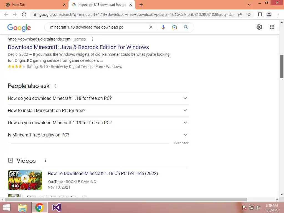Viewport: 284px width, 213px height.
Task: Go to Google home via logo
Action: pos(19,27)
